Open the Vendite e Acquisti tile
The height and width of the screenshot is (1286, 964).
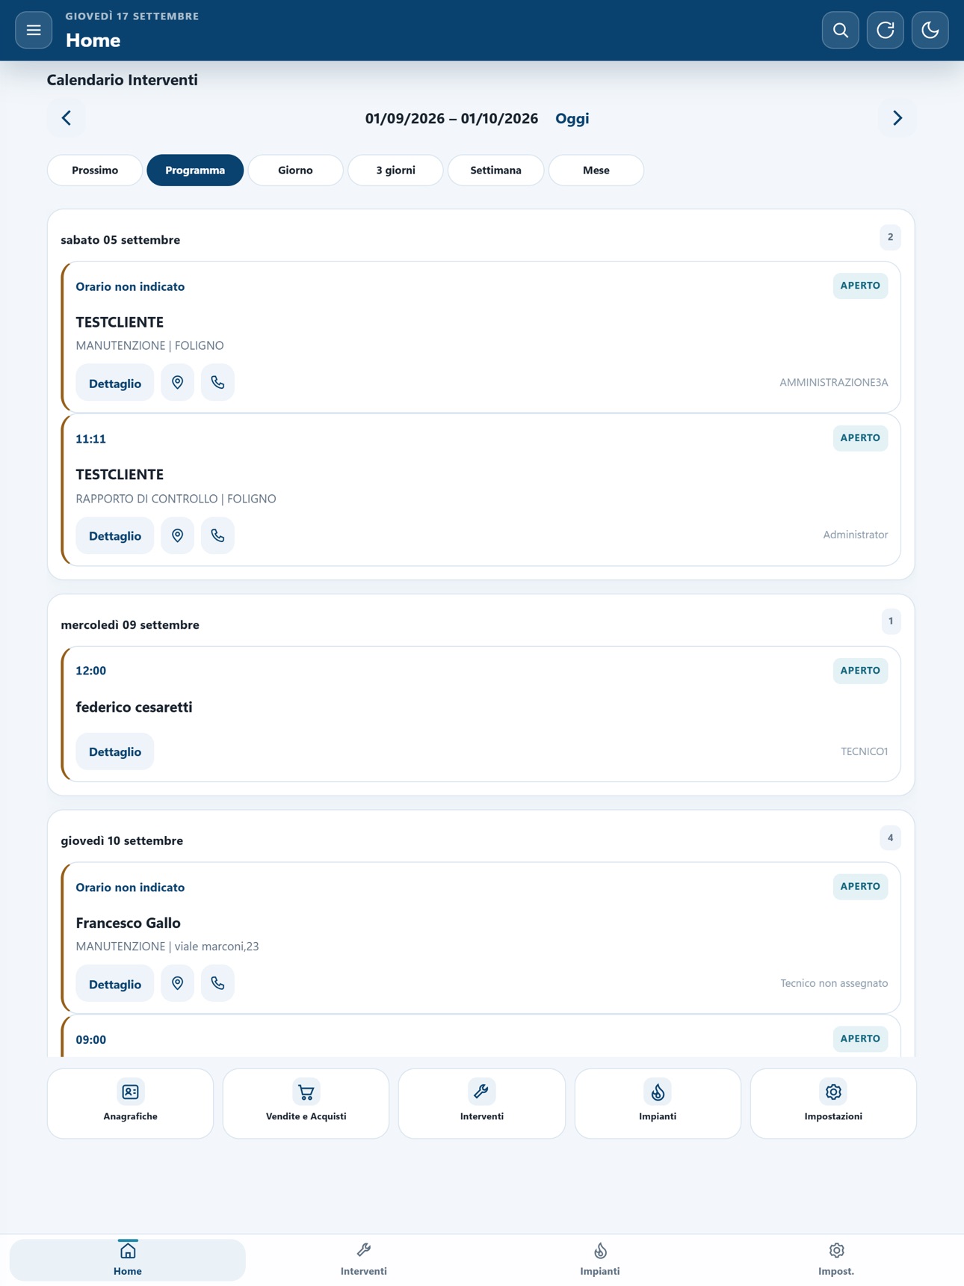[306, 1104]
